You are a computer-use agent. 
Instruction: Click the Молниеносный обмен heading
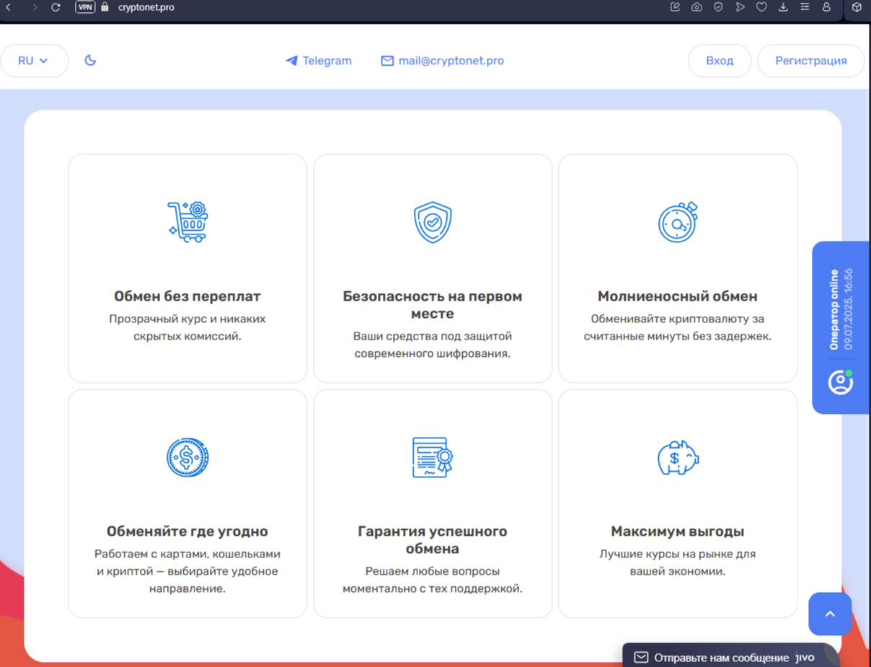(x=678, y=296)
